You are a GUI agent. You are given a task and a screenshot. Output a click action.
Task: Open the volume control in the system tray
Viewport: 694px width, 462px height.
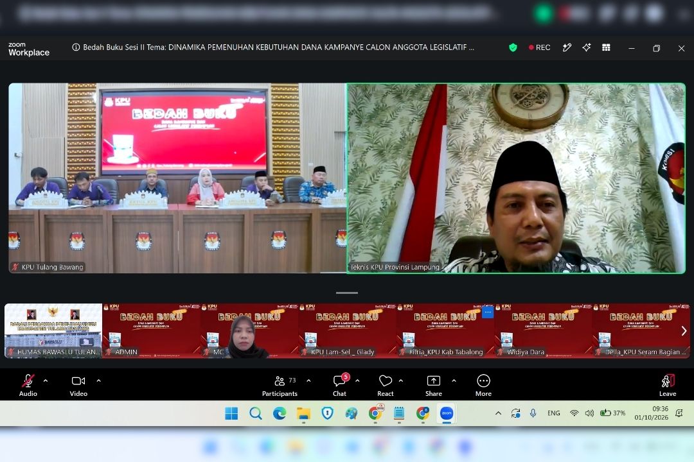[x=589, y=413]
